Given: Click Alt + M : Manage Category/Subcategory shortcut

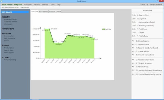Looking at the screenshot, I should coord(147,70).
